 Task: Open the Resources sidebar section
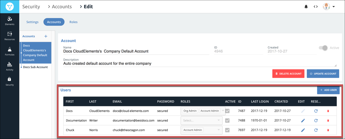click(10, 36)
